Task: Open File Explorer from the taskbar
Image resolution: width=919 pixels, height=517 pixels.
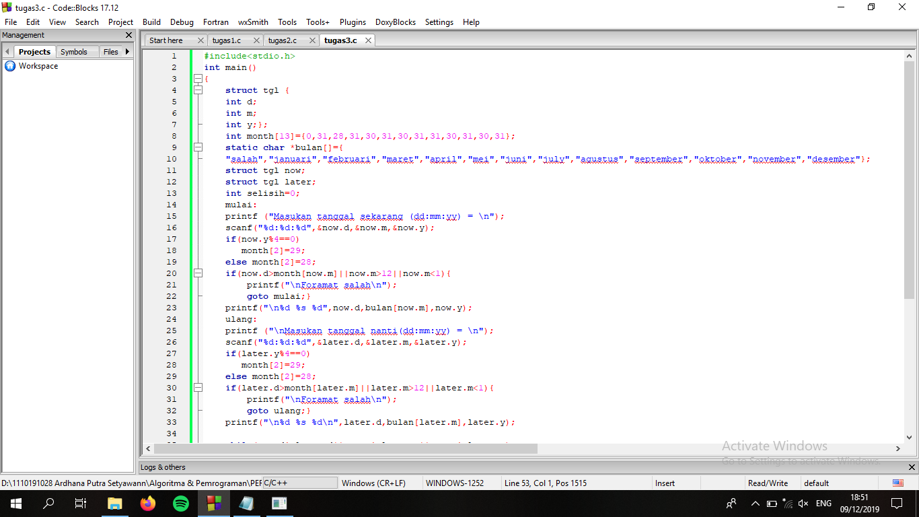Action: click(115, 504)
